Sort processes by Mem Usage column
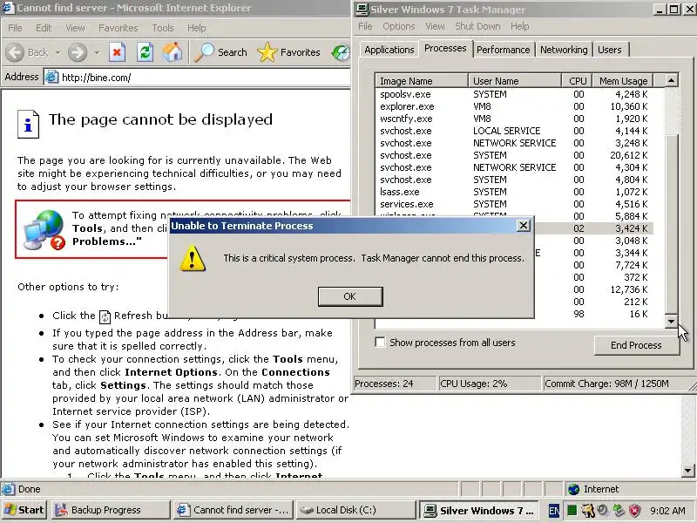Screen dimensions: 697x523 point(623,81)
